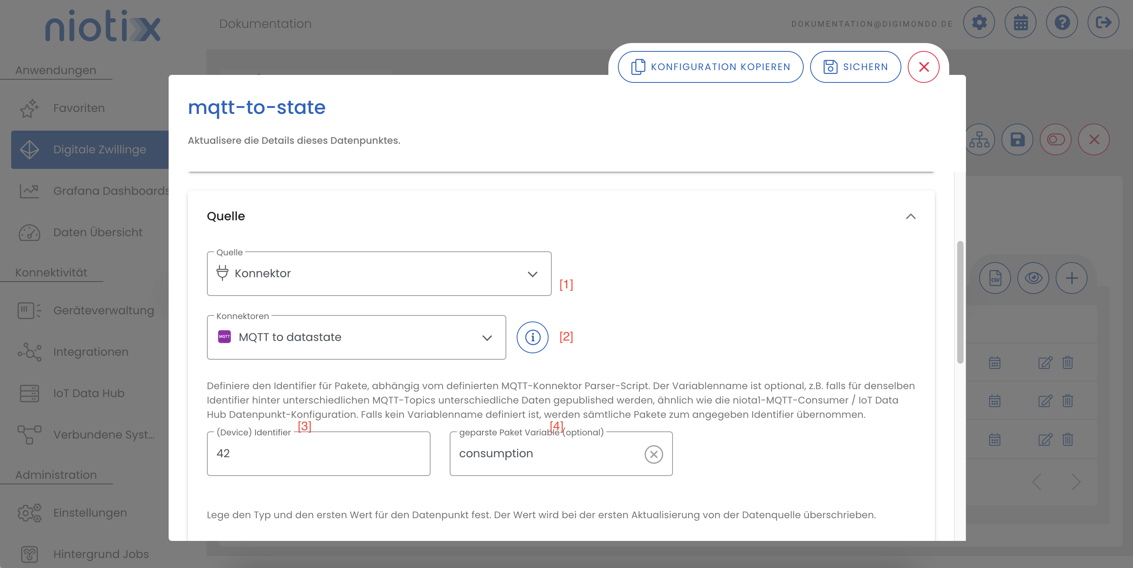Edit the first table row
The image size is (1133, 568).
pos(1045,363)
